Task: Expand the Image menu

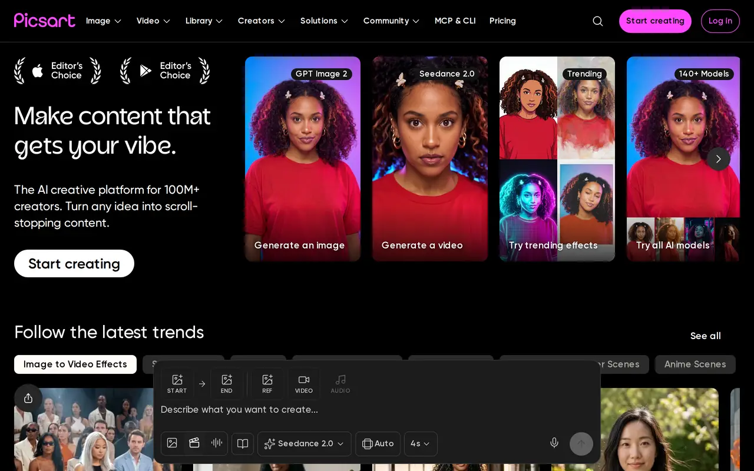Action: pyautogui.click(x=104, y=21)
